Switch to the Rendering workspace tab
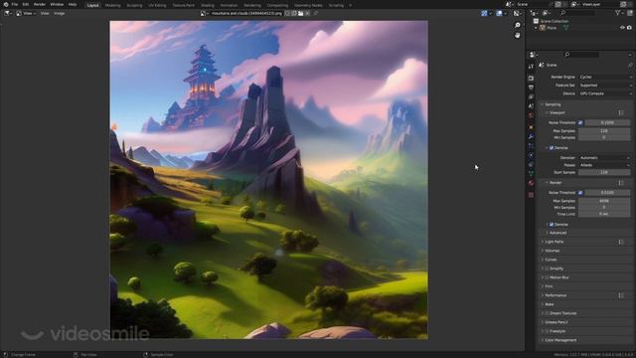 click(252, 5)
